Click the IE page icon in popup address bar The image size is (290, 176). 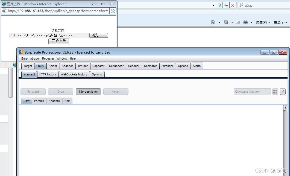pyautogui.click(x=4, y=11)
